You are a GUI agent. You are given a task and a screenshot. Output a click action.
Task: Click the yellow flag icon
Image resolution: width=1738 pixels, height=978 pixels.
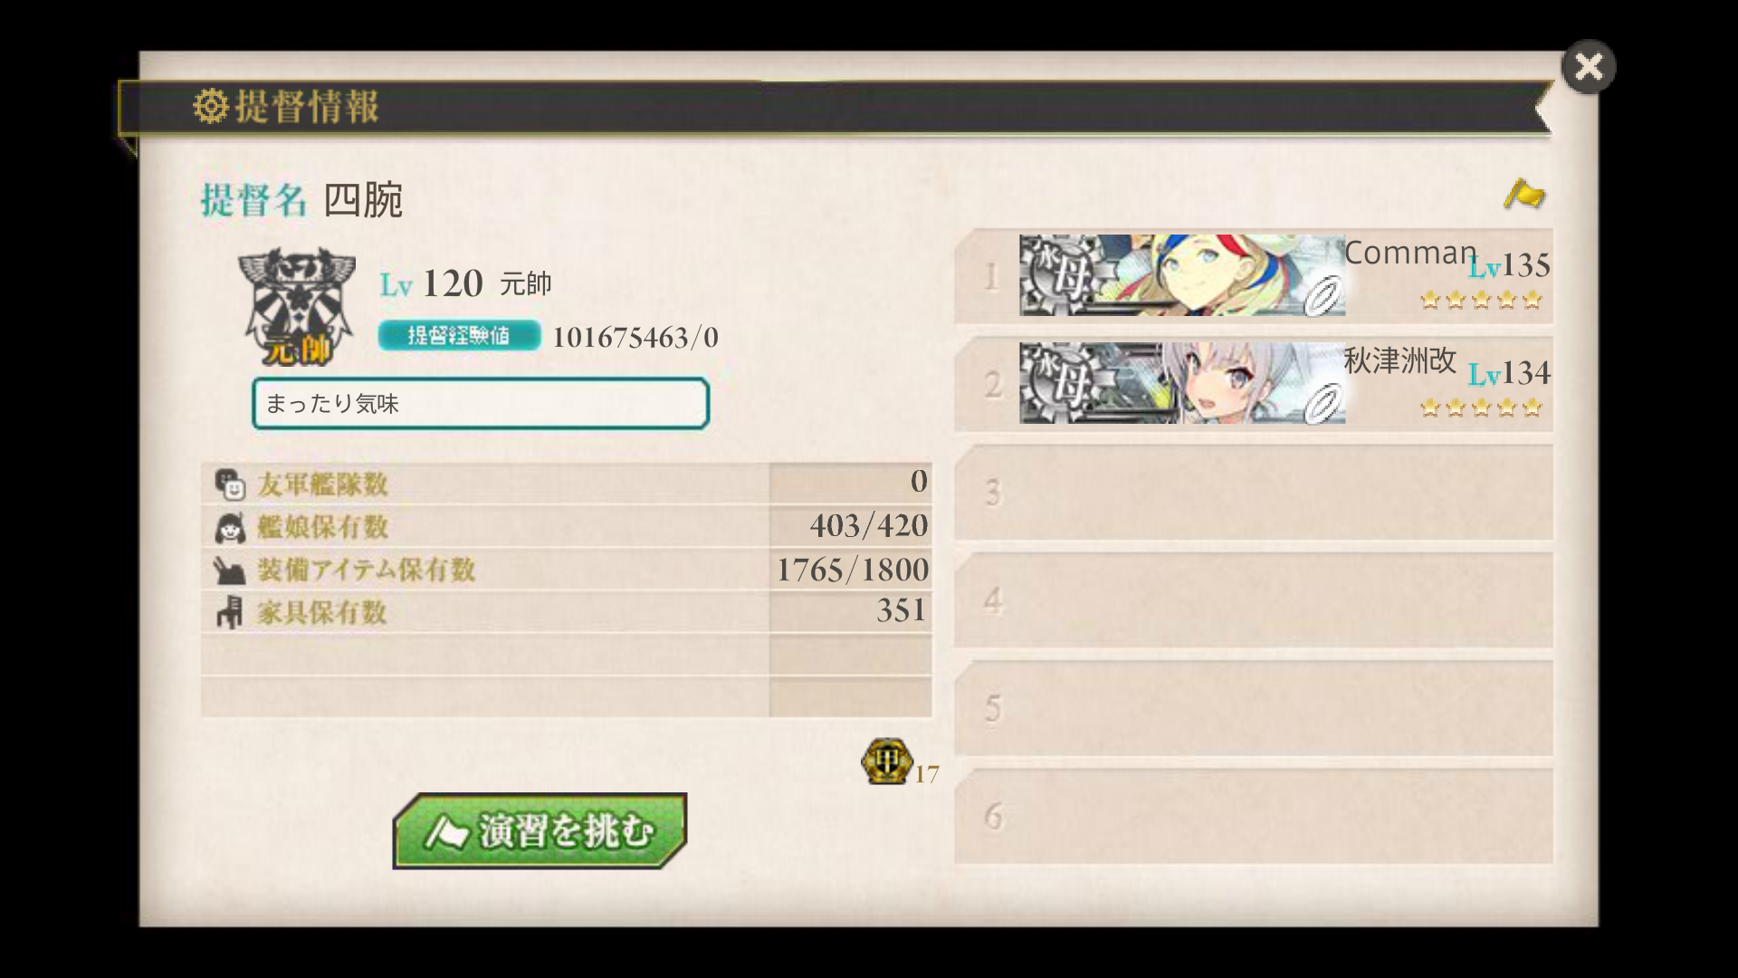tap(1524, 194)
